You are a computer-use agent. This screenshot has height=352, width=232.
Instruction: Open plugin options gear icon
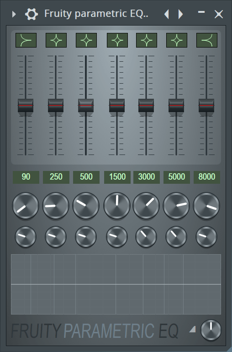pos(32,14)
